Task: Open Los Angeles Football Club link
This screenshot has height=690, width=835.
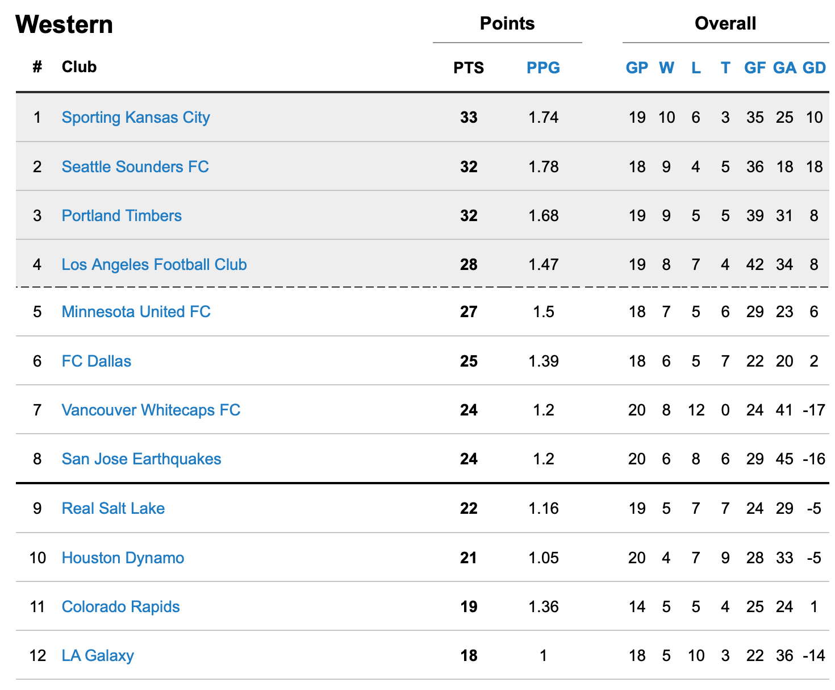Action: pos(154,265)
